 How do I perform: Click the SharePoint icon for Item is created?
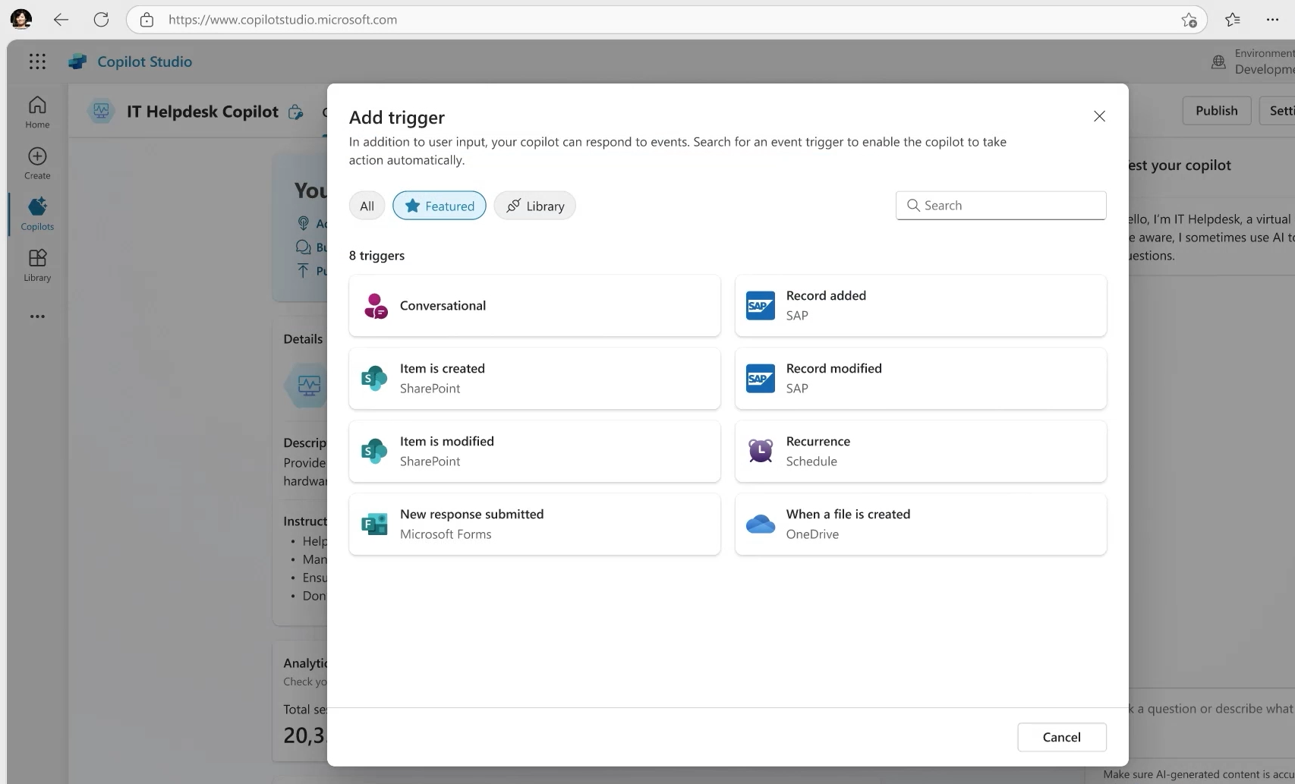[x=374, y=379]
